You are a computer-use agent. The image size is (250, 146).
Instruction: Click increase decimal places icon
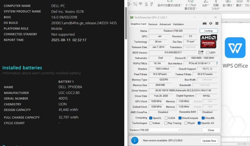pos(146,4)
